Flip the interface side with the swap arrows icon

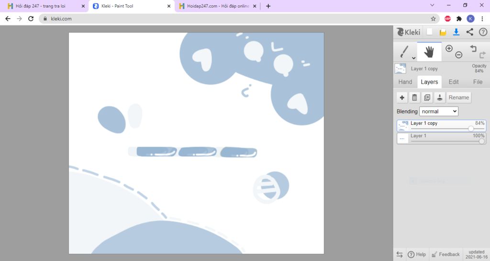[400, 254]
